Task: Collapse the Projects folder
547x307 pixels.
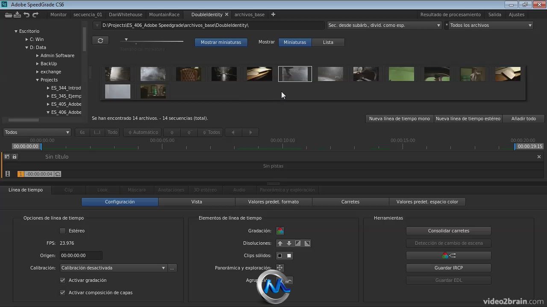Action: [37, 80]
